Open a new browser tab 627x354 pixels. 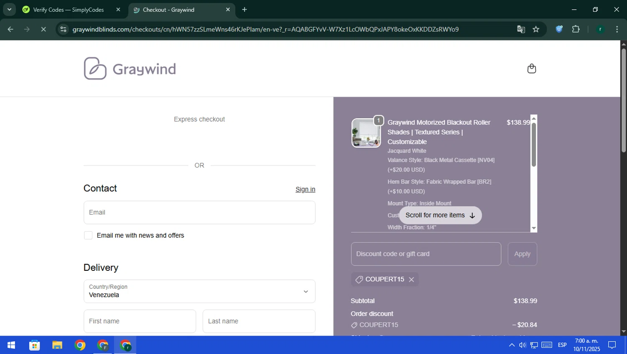[245, 10]
